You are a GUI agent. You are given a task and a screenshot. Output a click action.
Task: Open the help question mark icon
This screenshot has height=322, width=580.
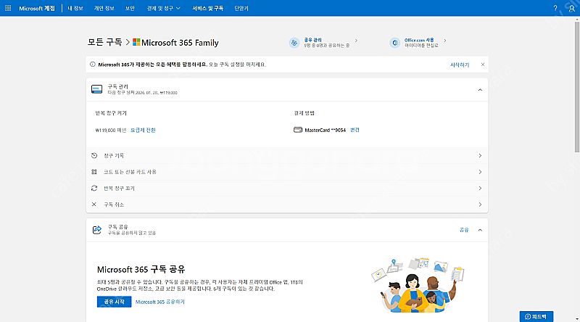point(555,8)
